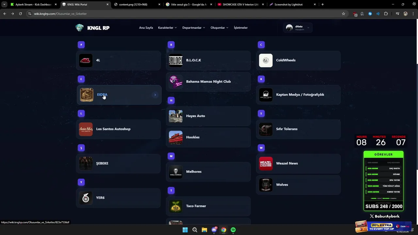The width and height of the screenshot is (418, 235).
Task: Open the Hayes Auto page link
Action: click(208, 116)
